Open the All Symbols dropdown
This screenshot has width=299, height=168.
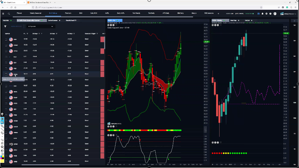pos(40,26)
